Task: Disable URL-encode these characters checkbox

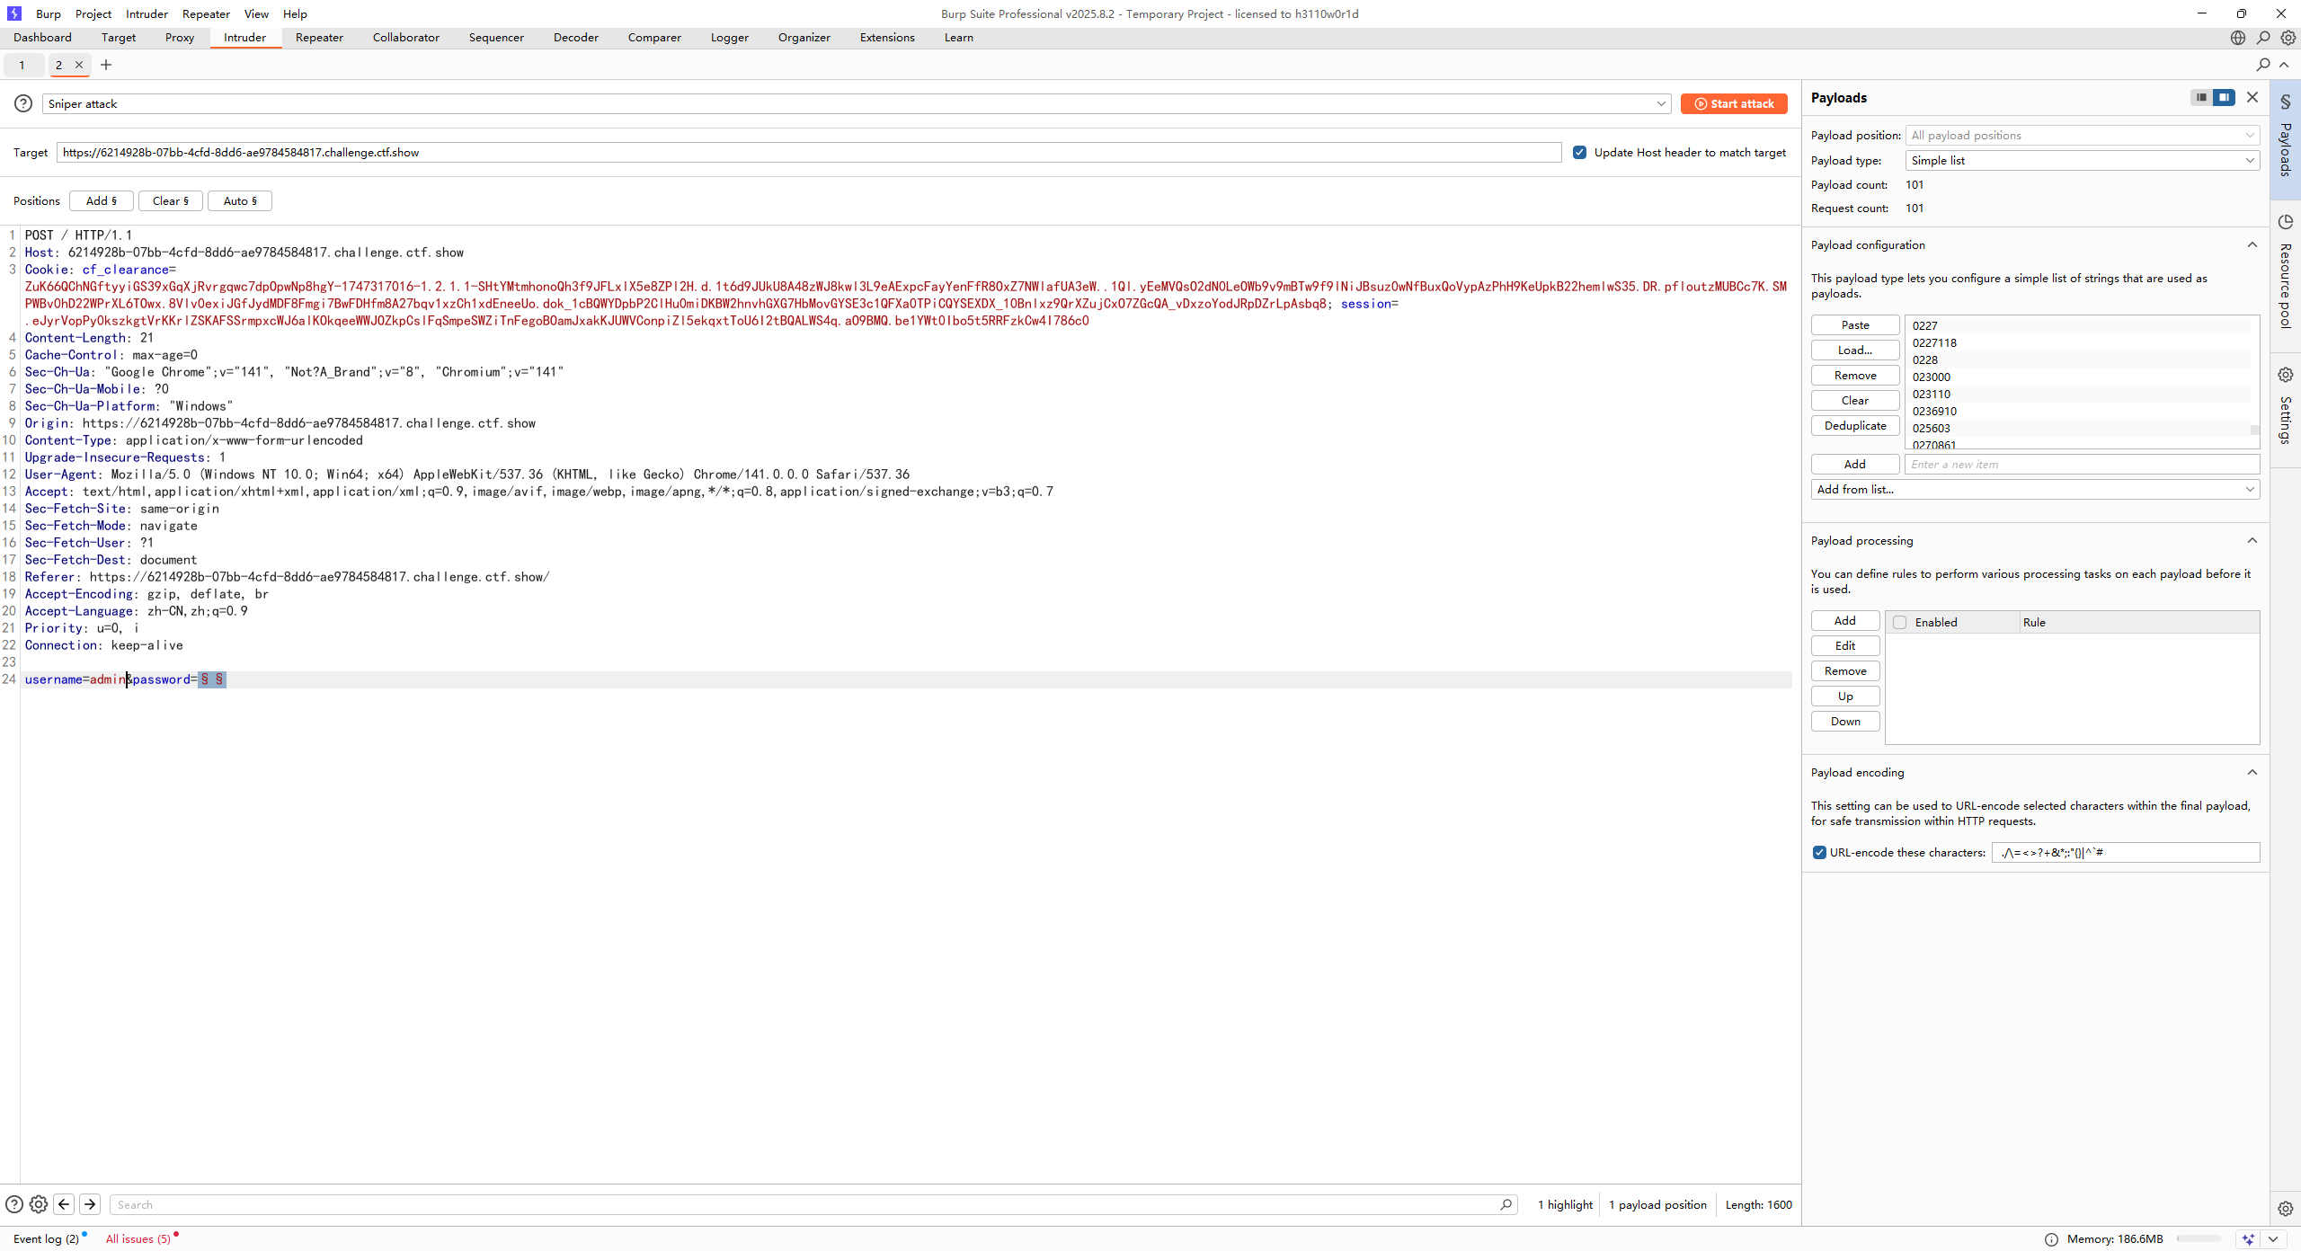Action: (x=1819, y=852)
